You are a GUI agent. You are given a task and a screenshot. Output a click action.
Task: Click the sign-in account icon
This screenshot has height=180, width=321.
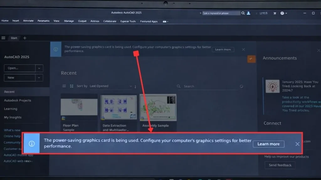pos(248,13)
